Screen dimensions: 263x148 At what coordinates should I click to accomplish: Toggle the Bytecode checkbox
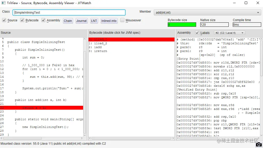tap(22, 20)
